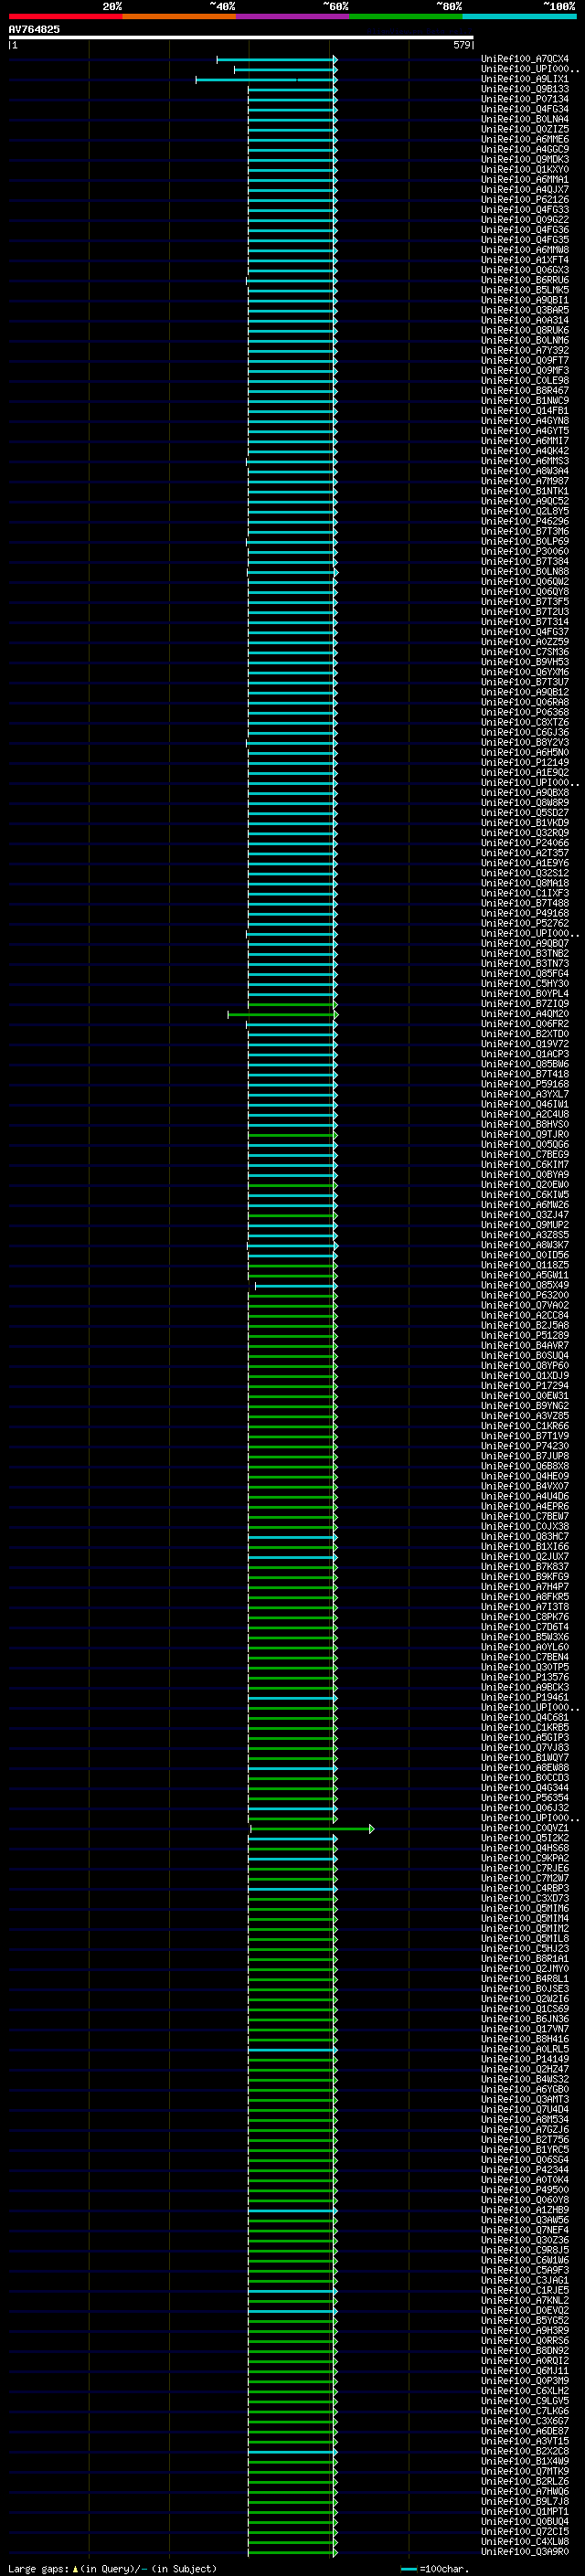Image resolution: width=585 pixels, height=2576 pixels.
Task: Select hit UniRef100_Q4FG33
Action: [x=524, y=210]
